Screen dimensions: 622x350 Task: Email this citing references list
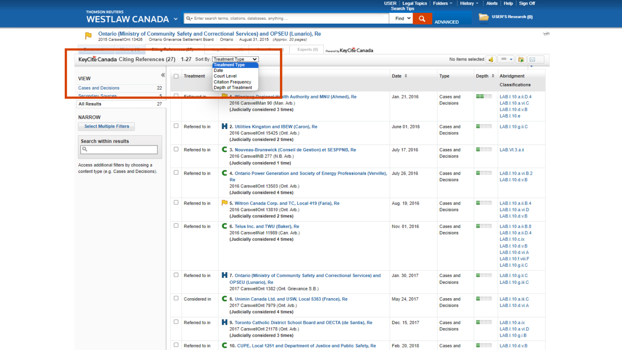[x=532, y=59]
